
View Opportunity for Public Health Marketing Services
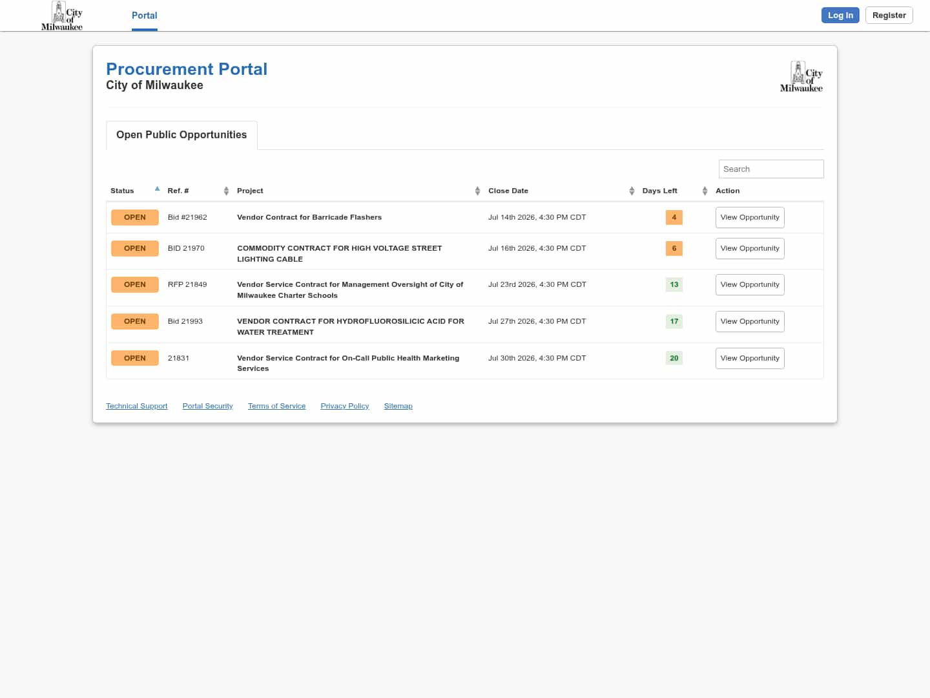[750, 359]
